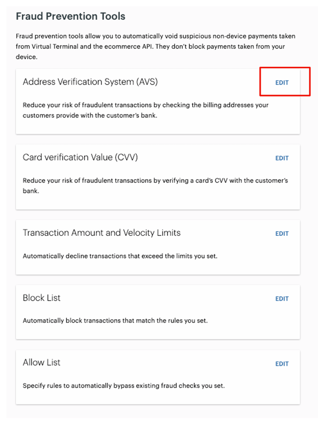The width and height of the screenshot is (325, 422).
Task: Click EDIT for Card verification Value (CVV)
Action: coord(282,158)
